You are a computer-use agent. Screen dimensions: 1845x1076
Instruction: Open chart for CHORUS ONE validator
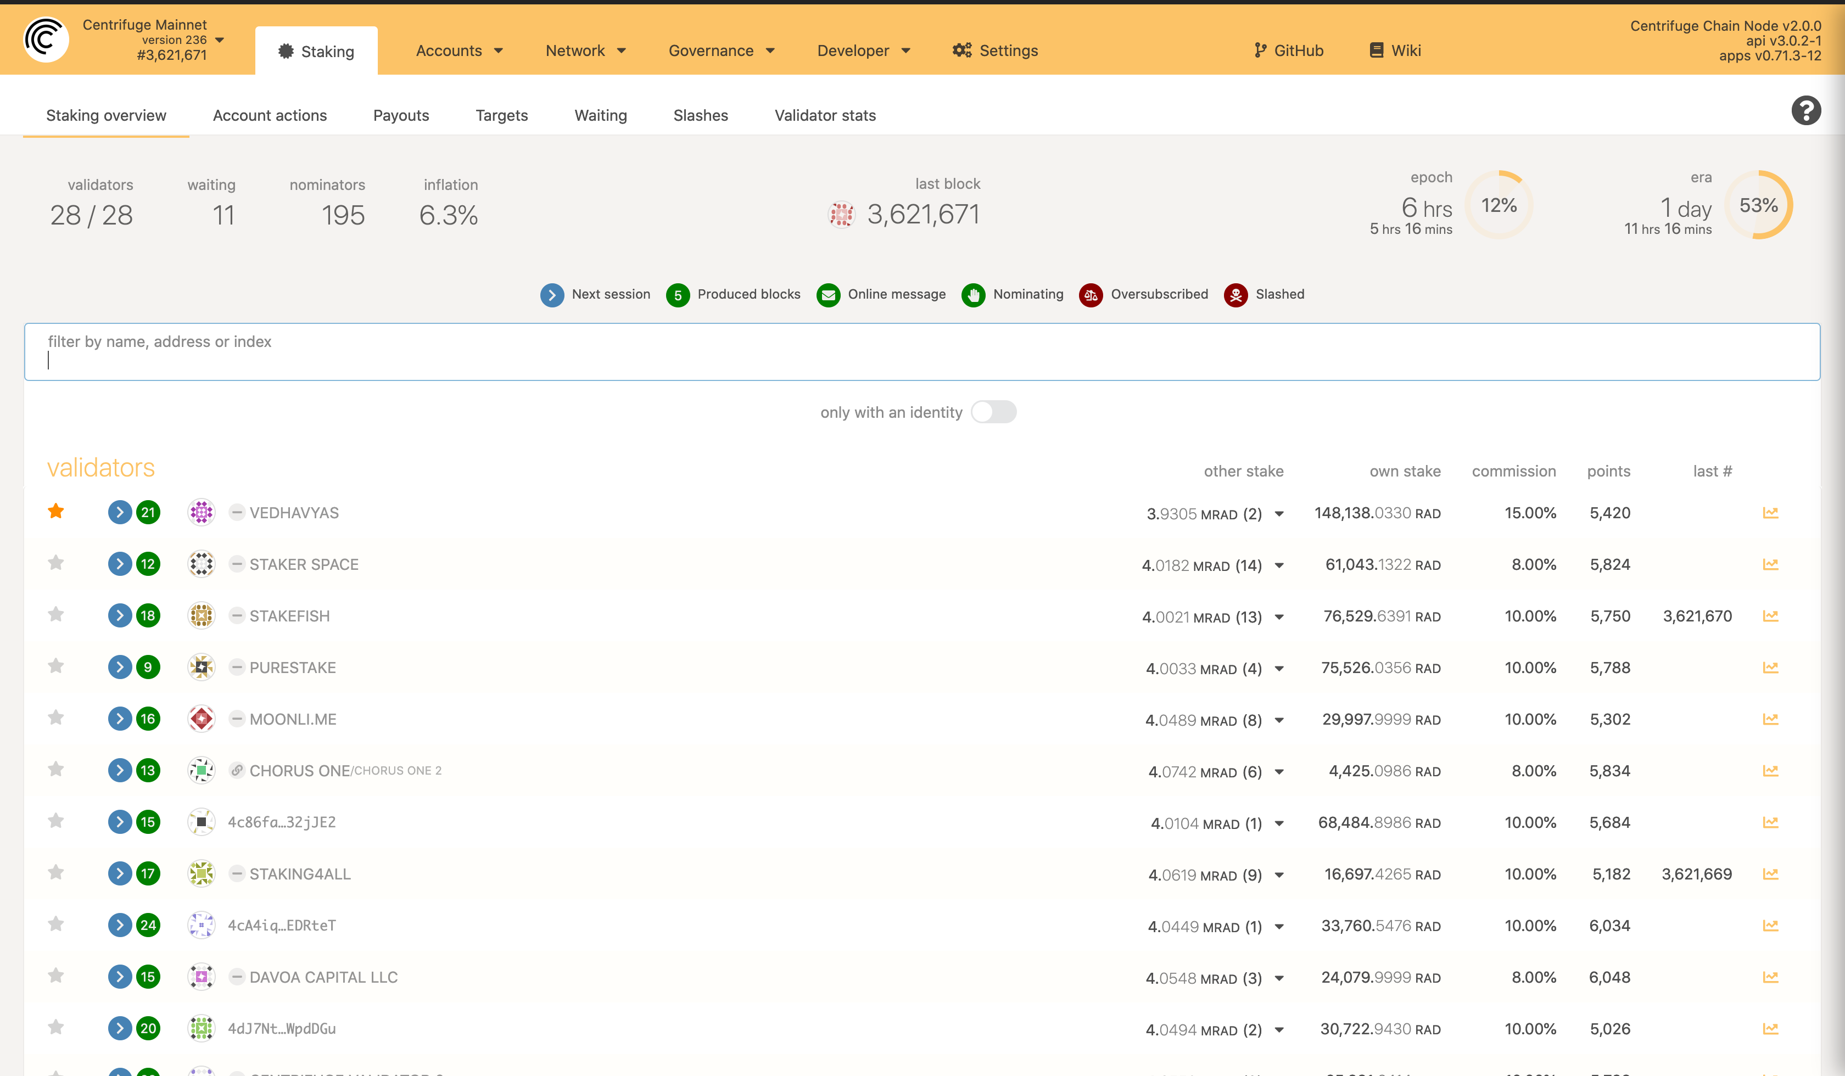(1770, 771)
